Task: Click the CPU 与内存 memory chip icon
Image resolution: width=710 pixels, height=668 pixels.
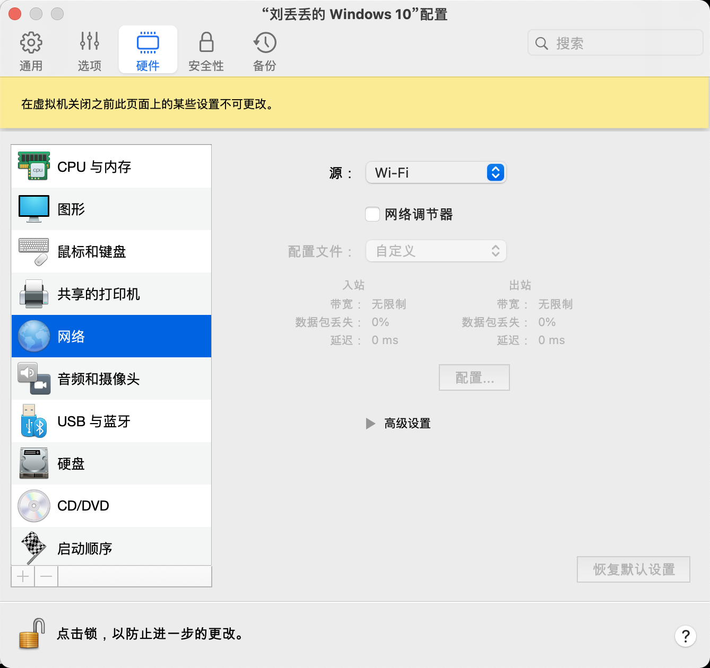Action: 34,166
